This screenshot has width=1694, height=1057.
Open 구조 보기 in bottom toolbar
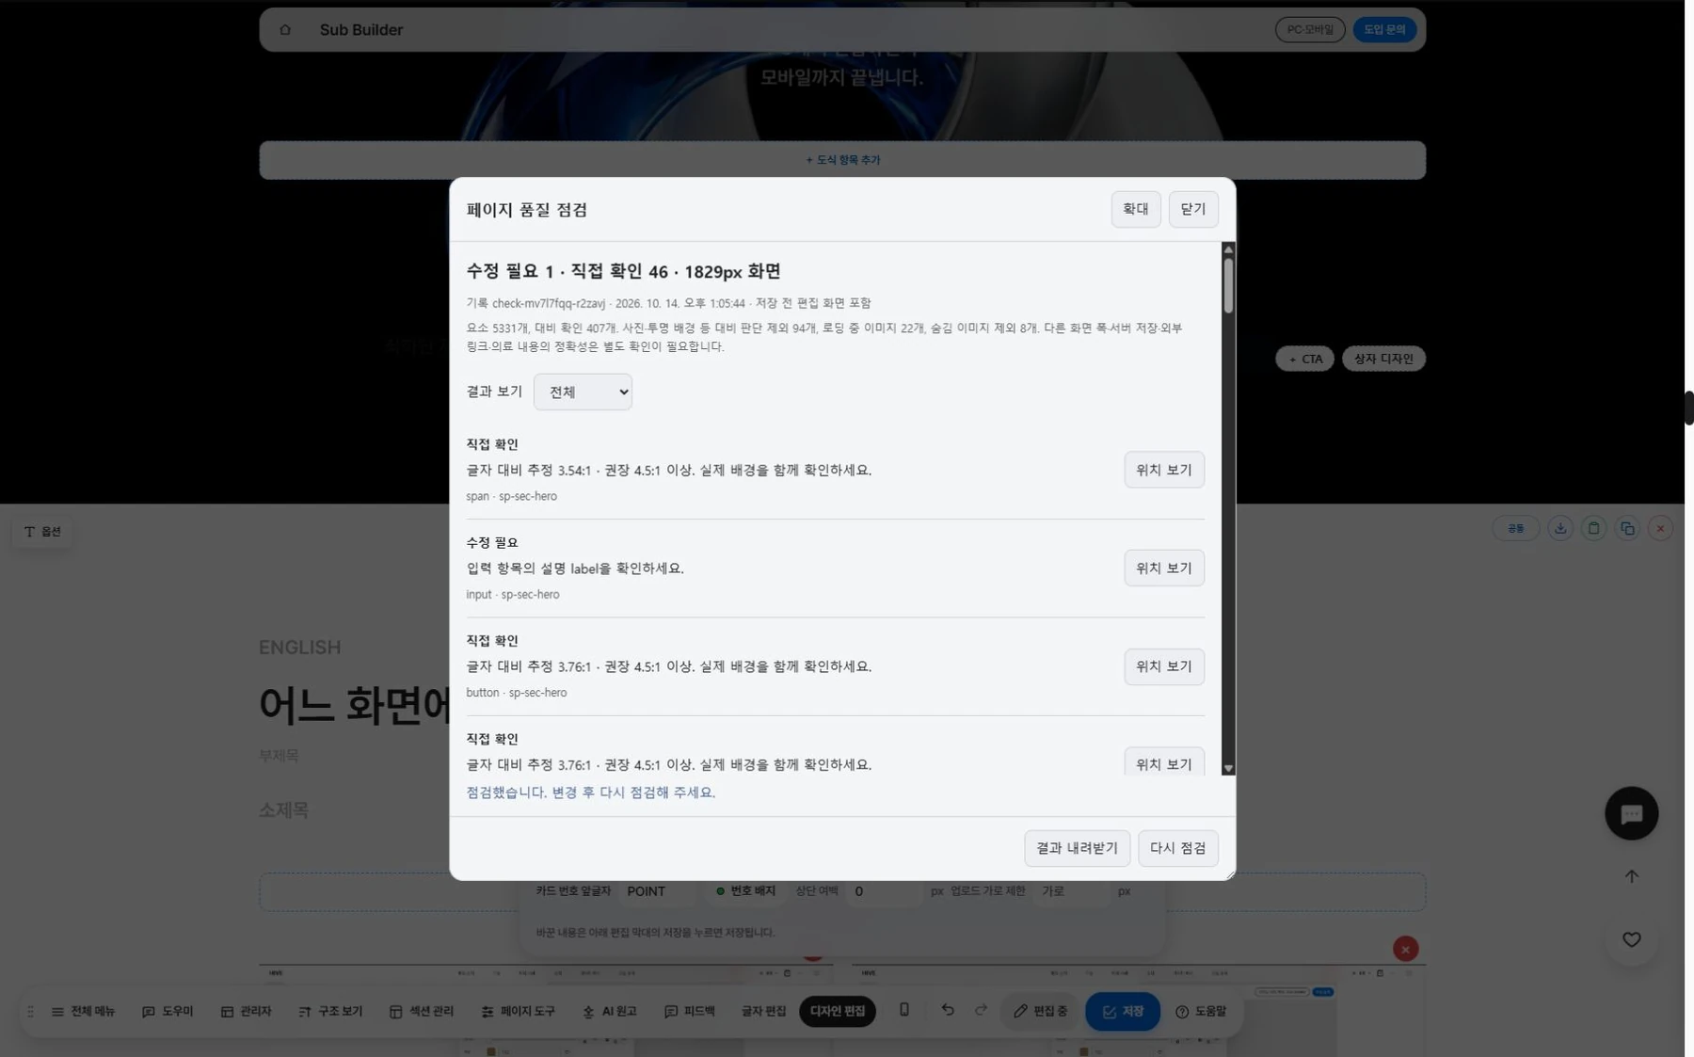pyautogui.click(x=330, y=1011)
